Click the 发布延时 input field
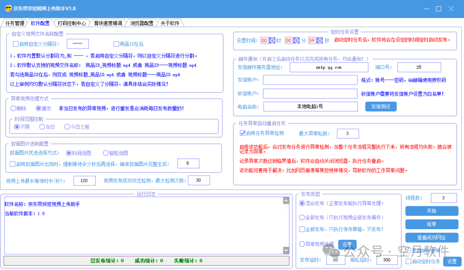464x270 pixels. click(336, 260)
